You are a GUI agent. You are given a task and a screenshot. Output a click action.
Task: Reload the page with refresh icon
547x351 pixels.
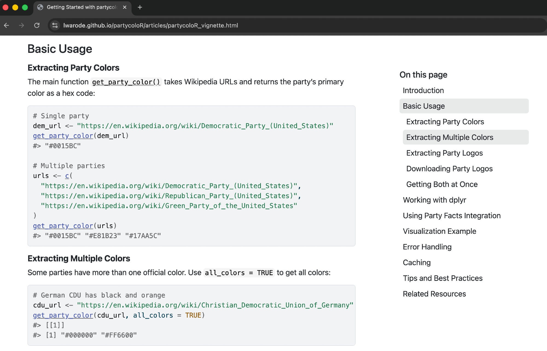pyautogui.click(x=37, y=25)
